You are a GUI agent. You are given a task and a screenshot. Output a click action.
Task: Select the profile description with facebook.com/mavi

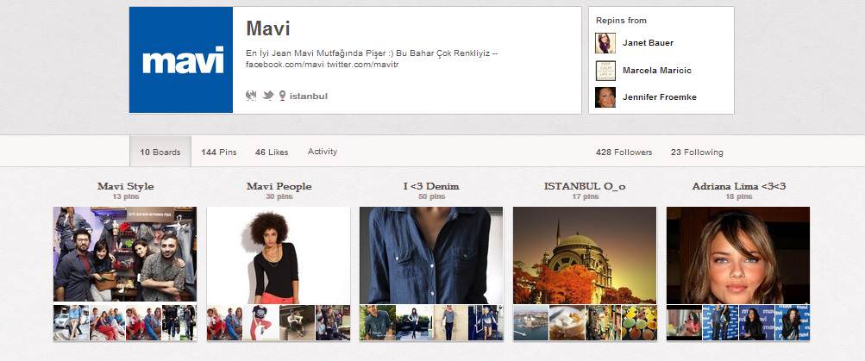pyautogui.click(x=373, y=59)
